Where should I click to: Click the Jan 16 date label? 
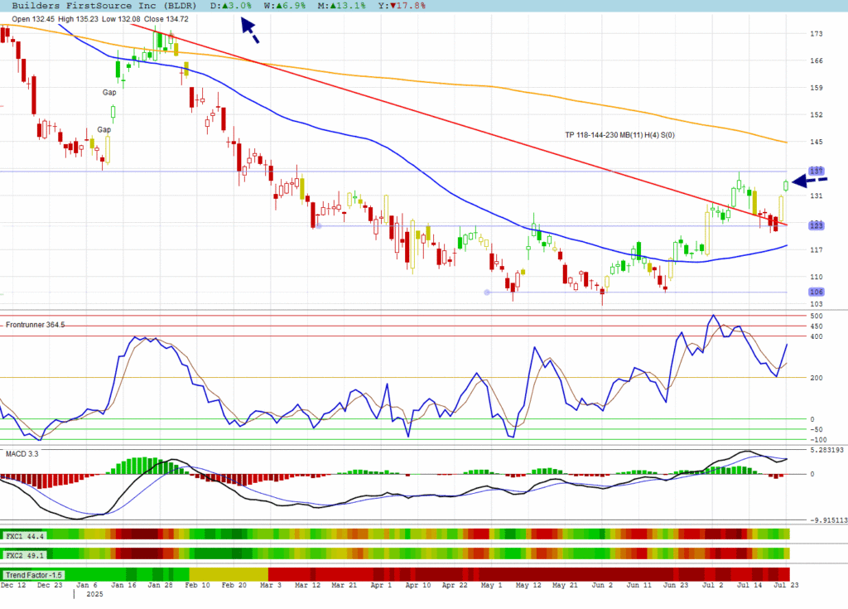click(x=123, y=585)
